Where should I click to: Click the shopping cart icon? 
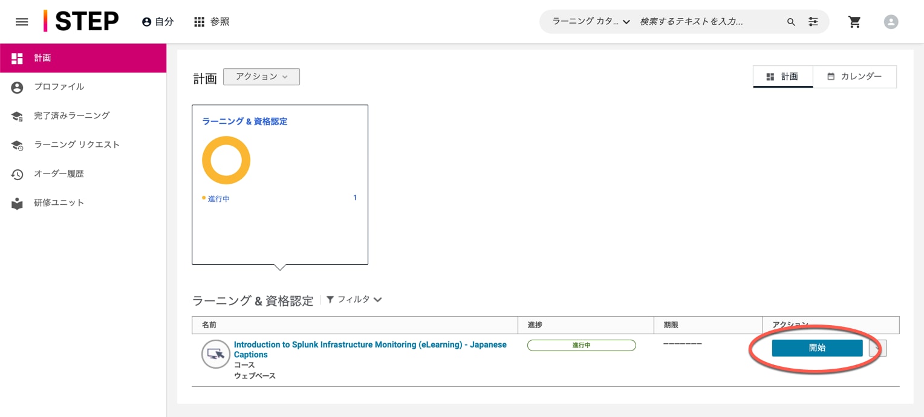pos(854,22)
